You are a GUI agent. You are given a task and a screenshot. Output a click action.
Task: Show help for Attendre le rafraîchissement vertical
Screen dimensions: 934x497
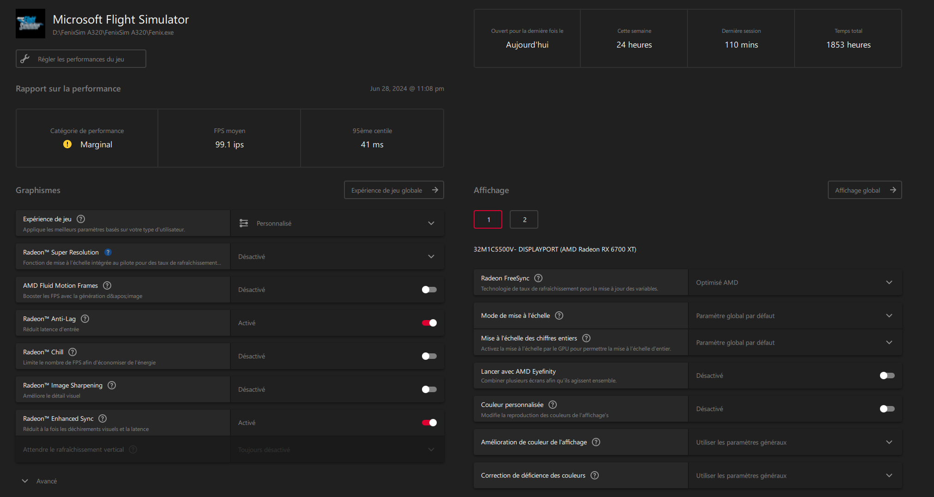tap(133, 449)
